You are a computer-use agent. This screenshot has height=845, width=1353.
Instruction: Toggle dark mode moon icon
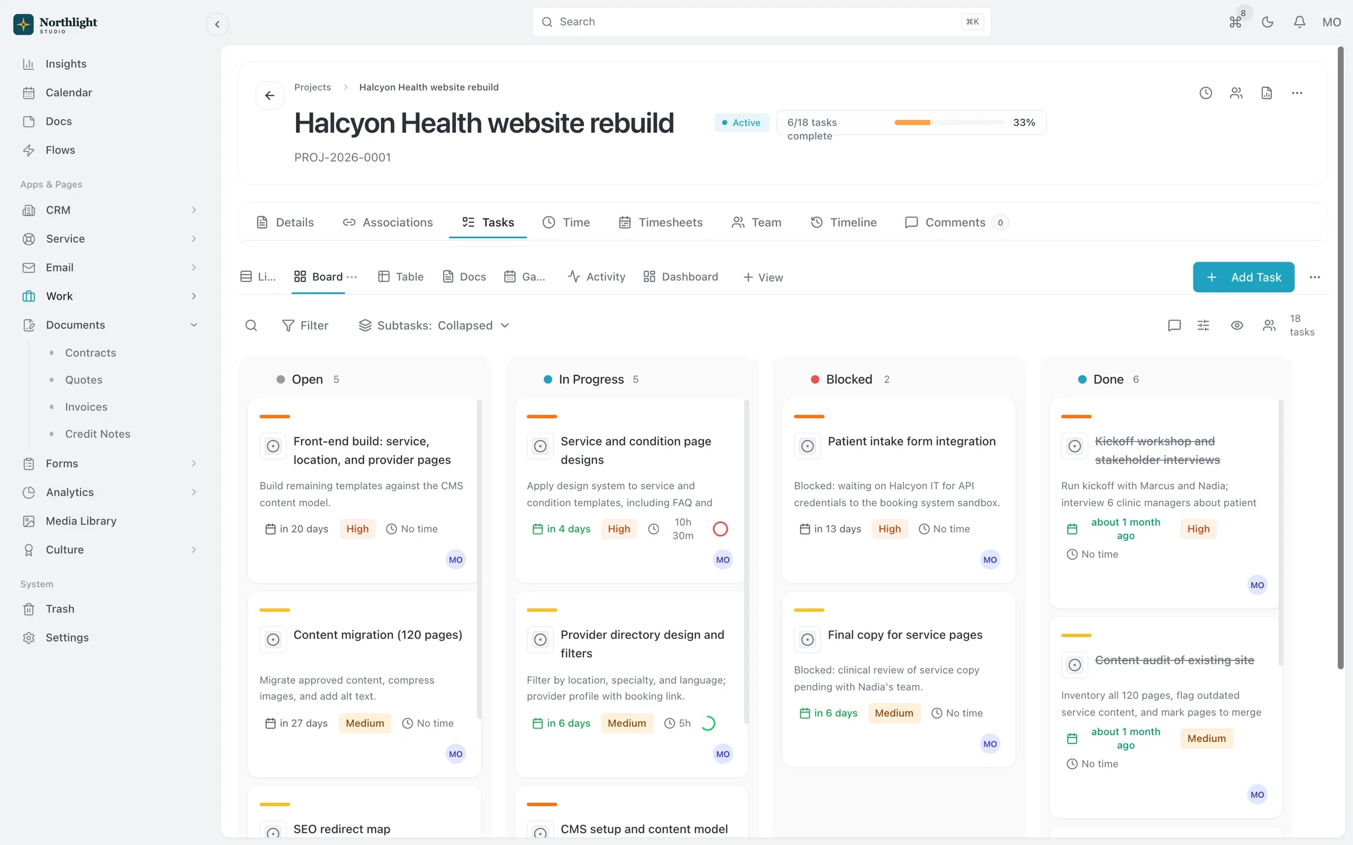coord(1267,22)
